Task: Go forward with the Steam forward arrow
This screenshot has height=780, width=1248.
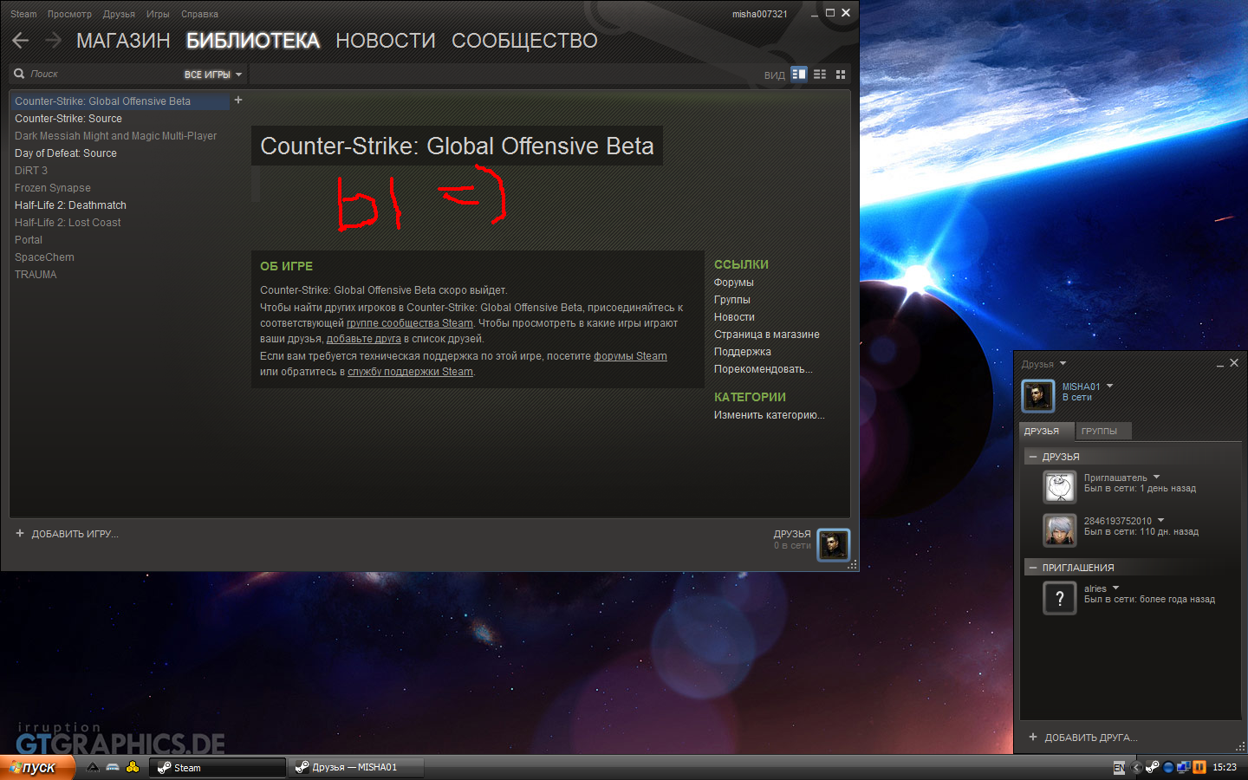Action: pos(53,40)
